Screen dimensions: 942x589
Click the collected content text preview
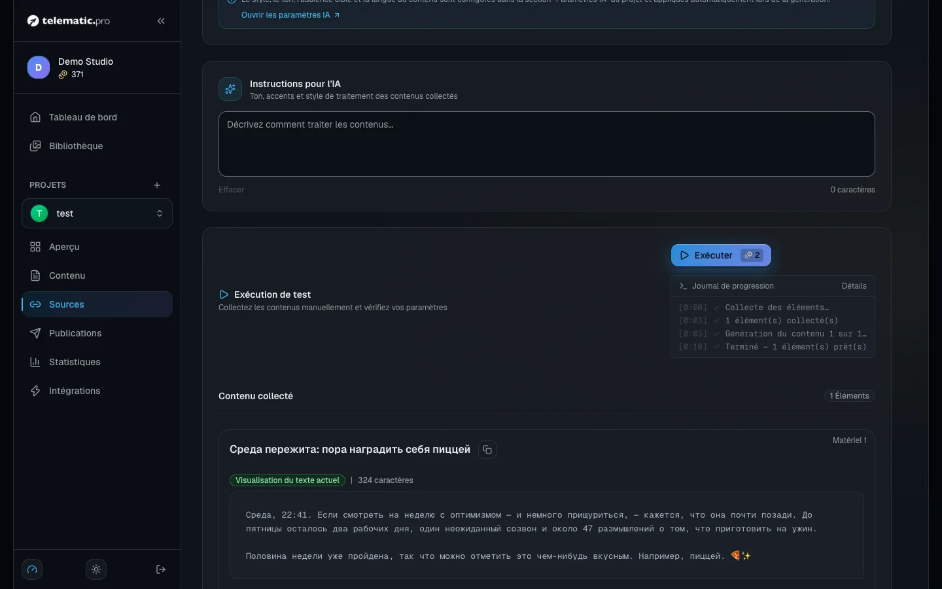546,535
